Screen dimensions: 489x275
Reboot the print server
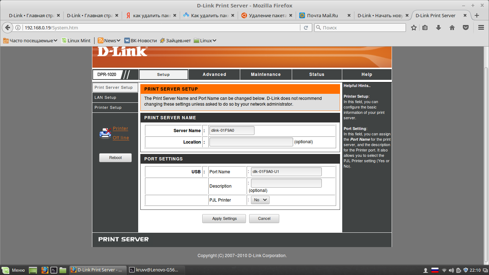coord(115,158)
